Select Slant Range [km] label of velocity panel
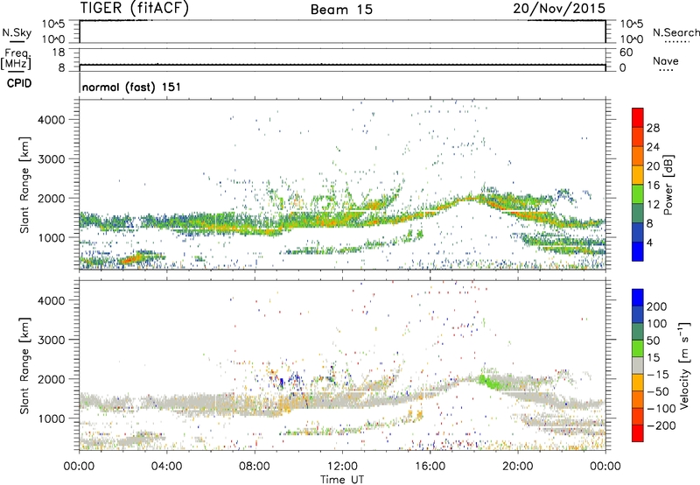 [24, 365]
